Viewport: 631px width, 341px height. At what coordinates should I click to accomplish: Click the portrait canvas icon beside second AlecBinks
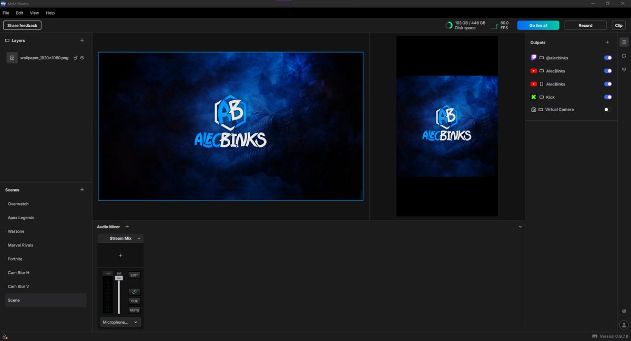(542, 84)
